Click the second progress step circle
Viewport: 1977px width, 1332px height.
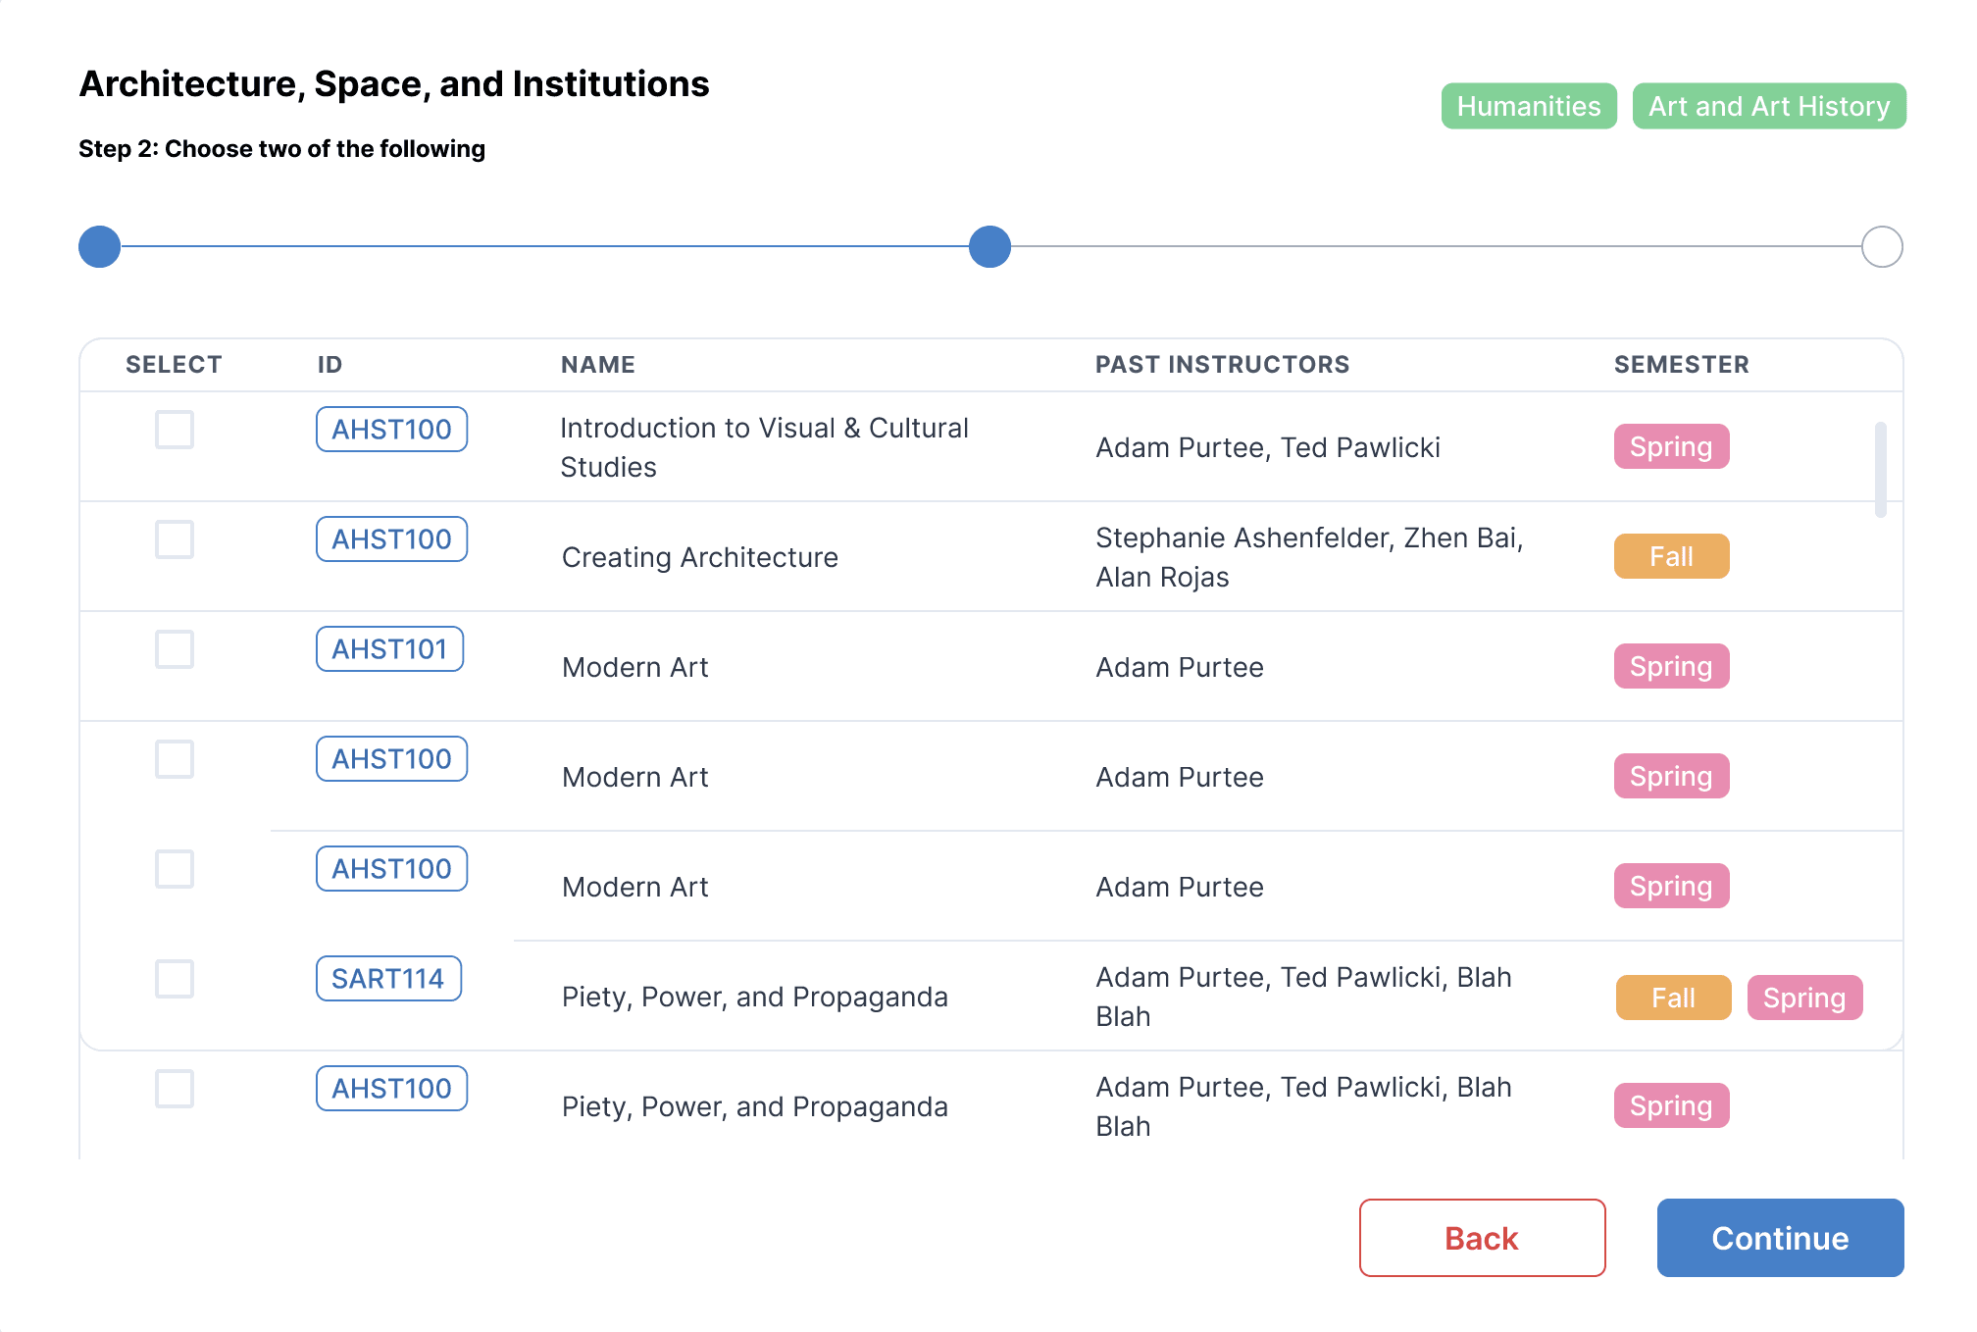[989, 246]
